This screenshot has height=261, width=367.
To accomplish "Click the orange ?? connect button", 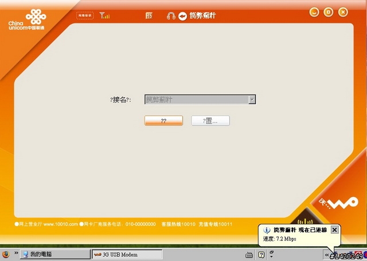I will [163, 121].
